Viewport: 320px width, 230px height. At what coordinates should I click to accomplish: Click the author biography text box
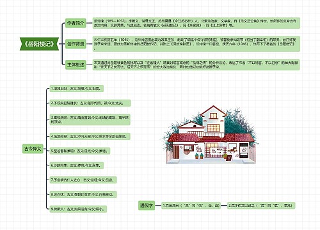coord(196,23)
